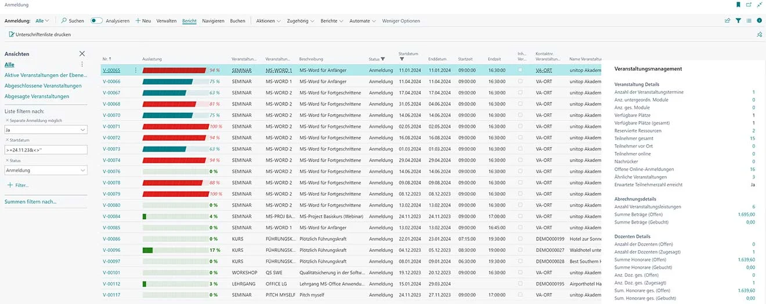The image size is (766, 304).
Task: Tick the checkbox in row V-00086
Action: point(520,239)
